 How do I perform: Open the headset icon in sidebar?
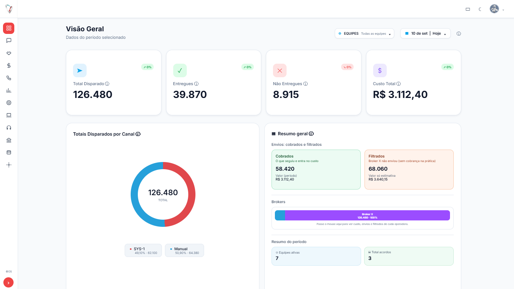pos(9,128)
